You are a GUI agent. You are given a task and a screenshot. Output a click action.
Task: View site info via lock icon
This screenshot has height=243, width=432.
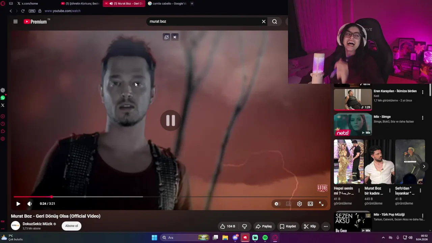pos(40,11)
